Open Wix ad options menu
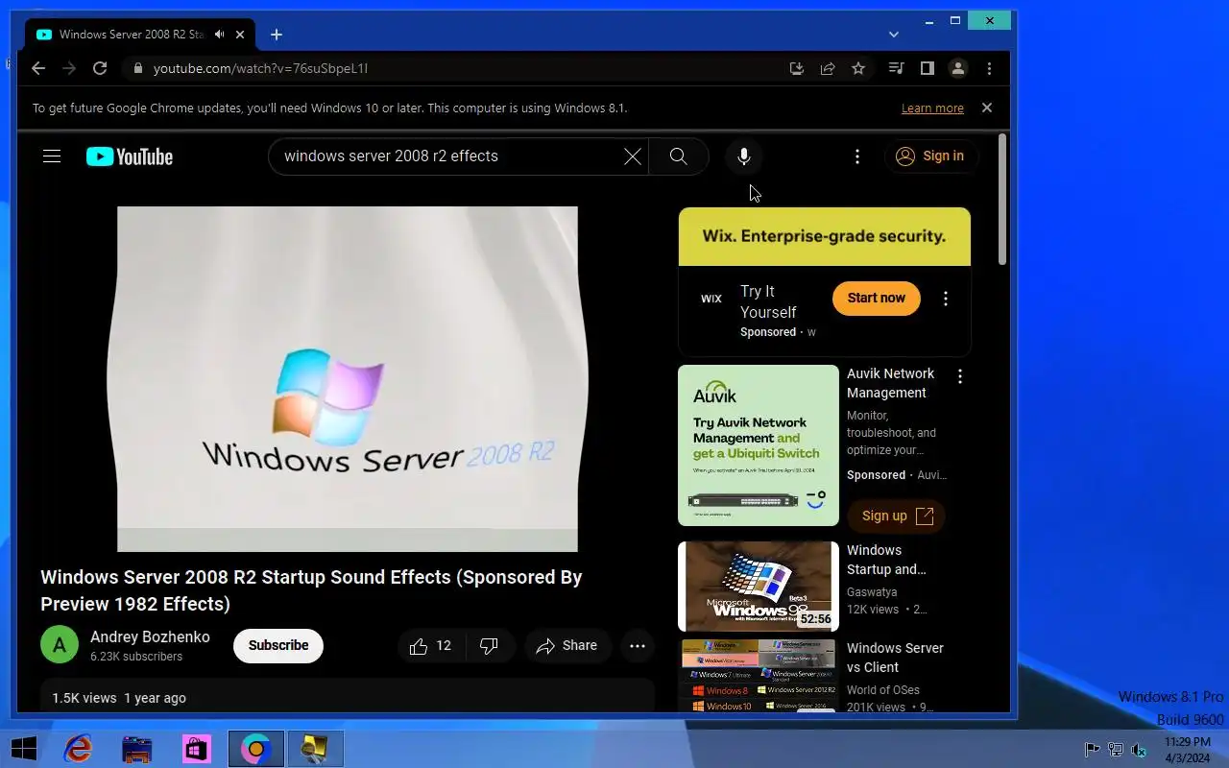This screenshot has height=768, width=1229. coord(946,299)
